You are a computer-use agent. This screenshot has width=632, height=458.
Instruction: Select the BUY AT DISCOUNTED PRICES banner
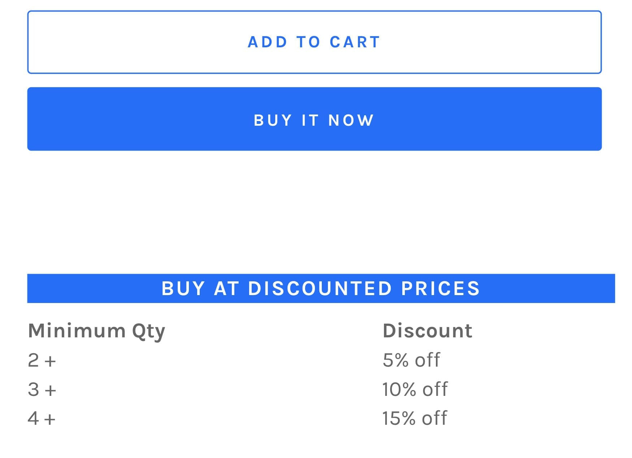(321, 289)
